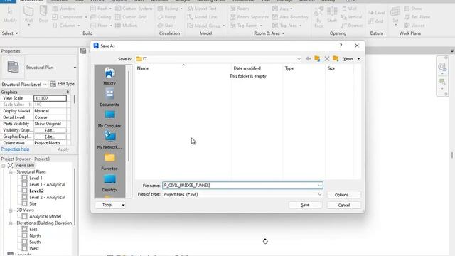Screen dimensions: 455x256
Task: Select the Ref Plane tool
Action: click(x=417, y=17)
